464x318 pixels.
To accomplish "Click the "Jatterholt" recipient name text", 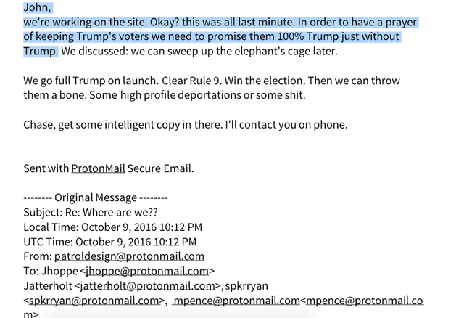I will pos(48,286).
